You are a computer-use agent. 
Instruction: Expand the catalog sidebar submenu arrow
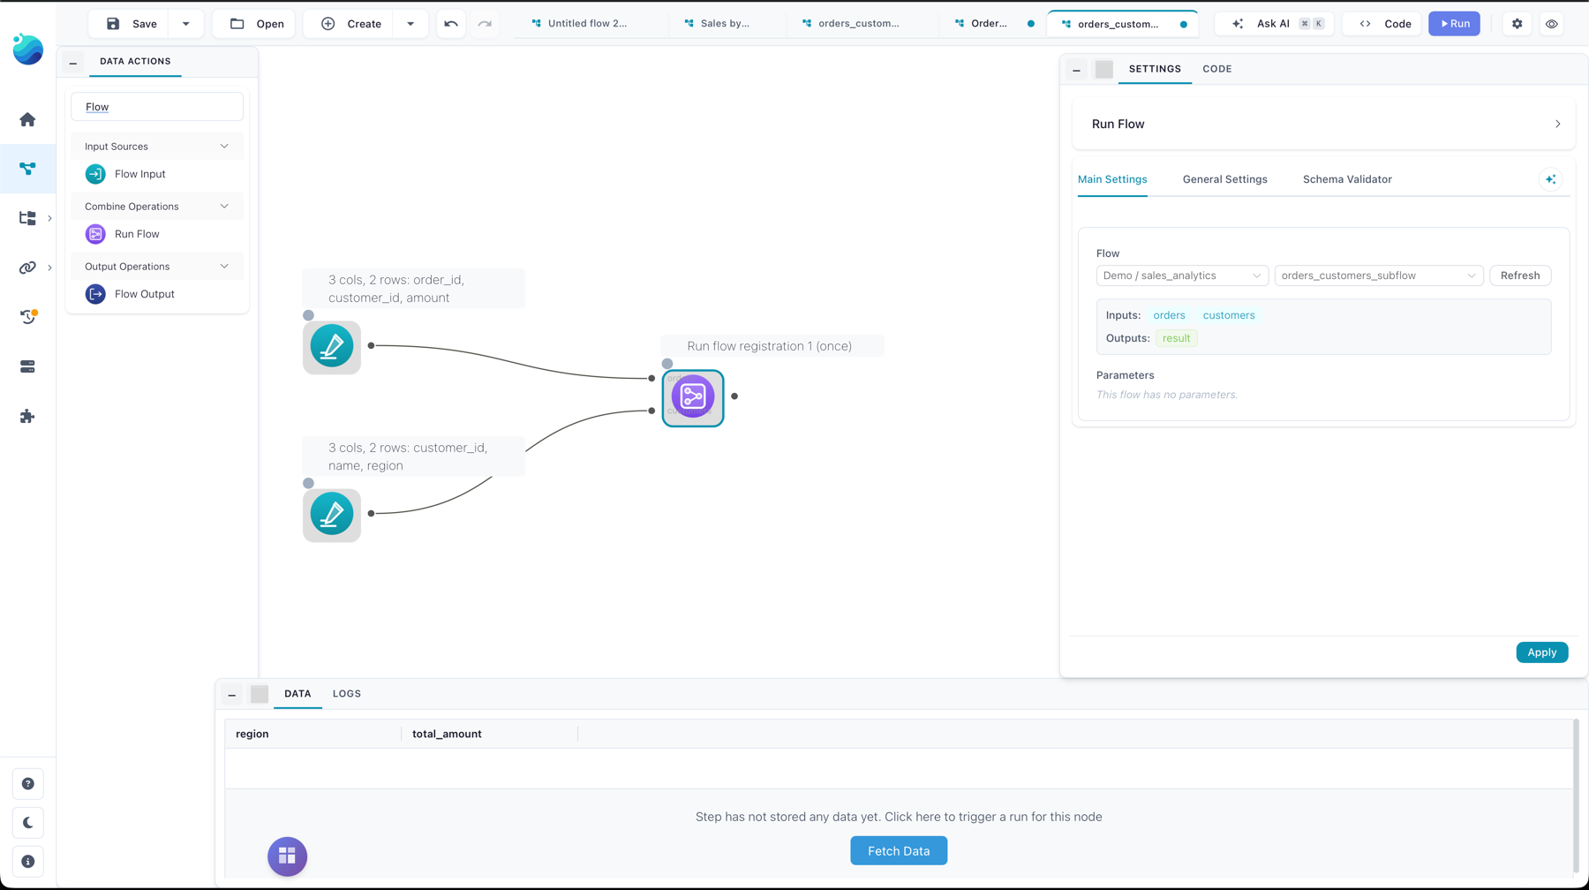point(49,218)
